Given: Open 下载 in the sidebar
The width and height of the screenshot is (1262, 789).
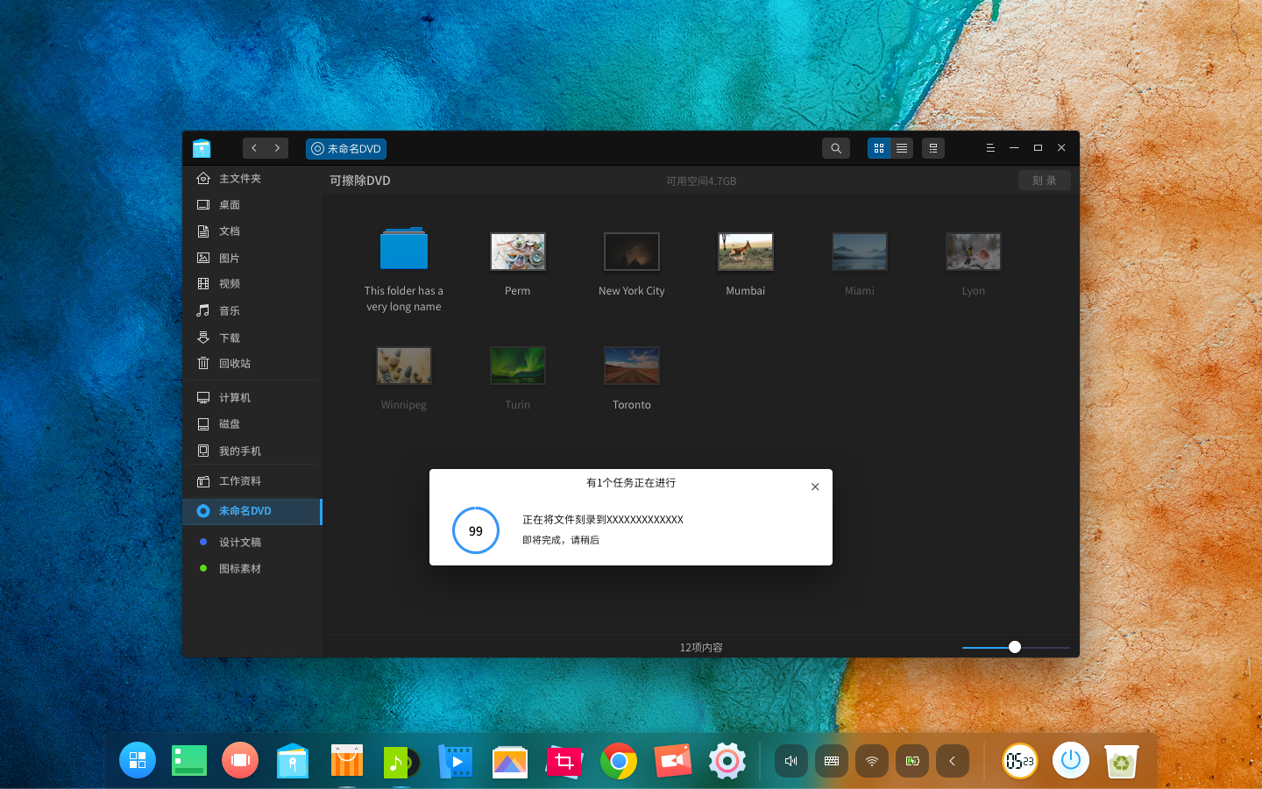Looking at the screenshot, I should pyautogui.click(x=252, y=338).
